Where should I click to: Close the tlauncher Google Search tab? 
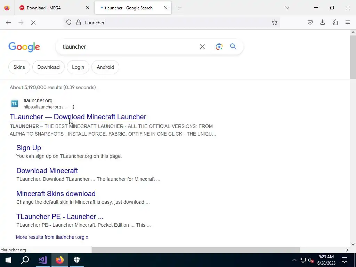166,8
